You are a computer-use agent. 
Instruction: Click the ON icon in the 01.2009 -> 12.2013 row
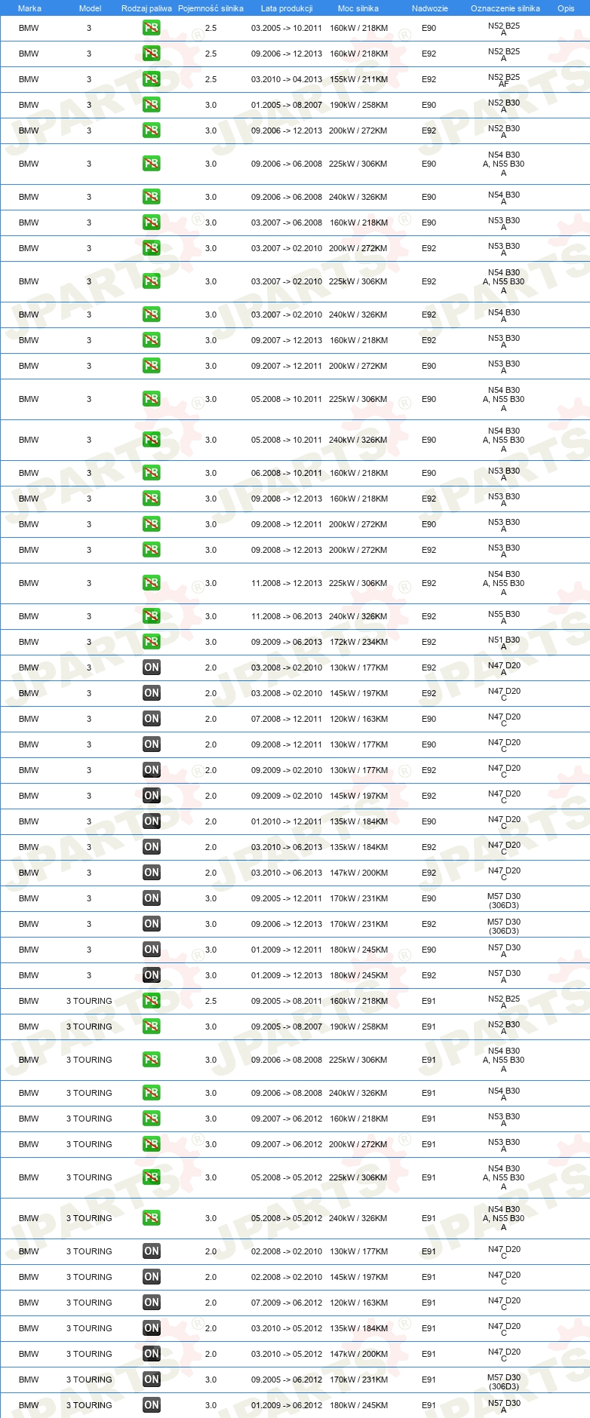pos(152,975)
